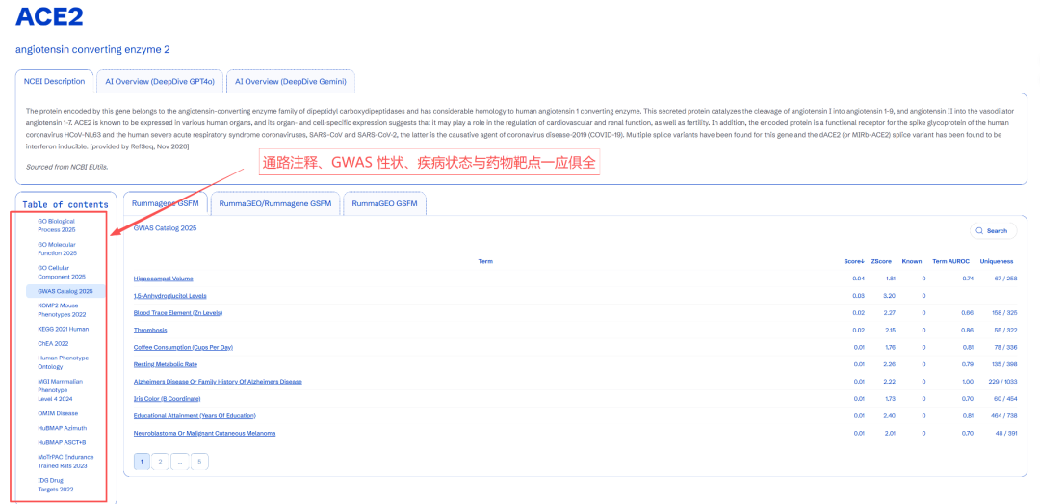Screen dimensions: 1040x504
Task: Open AI Overview (DeepDive GPT4o) tab
Action: point(160,81)
